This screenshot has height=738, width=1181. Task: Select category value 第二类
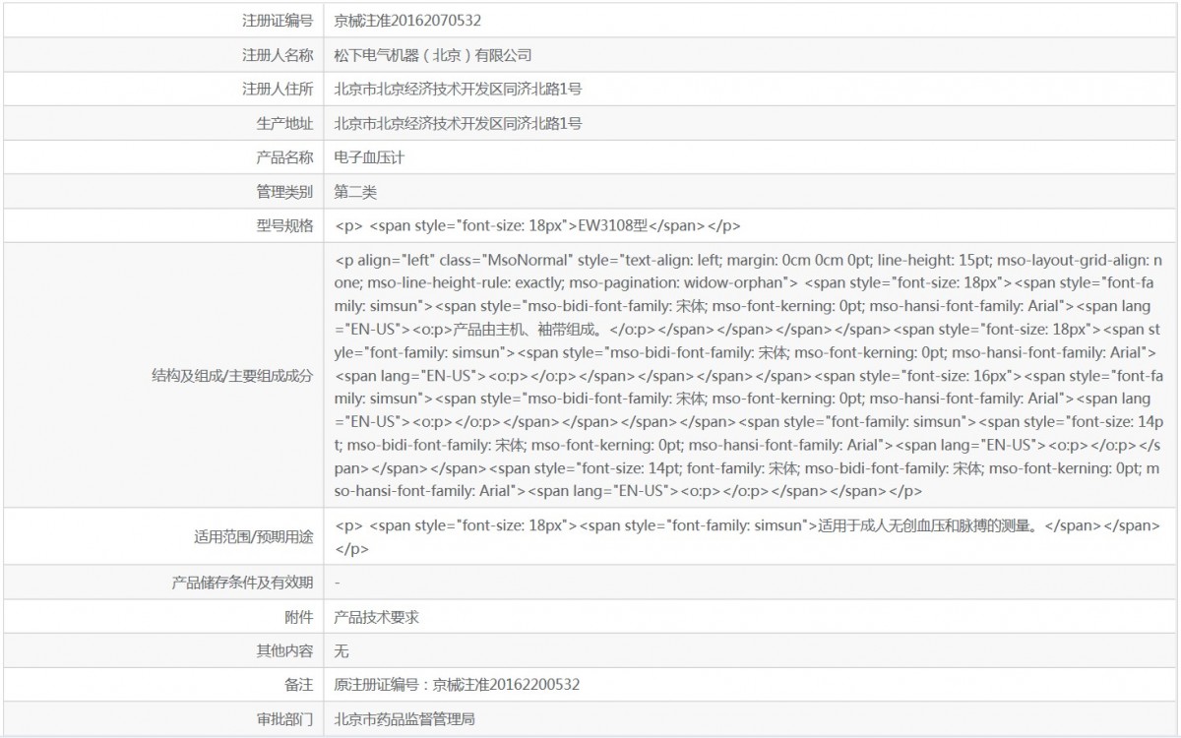click(x=355, y=191)
